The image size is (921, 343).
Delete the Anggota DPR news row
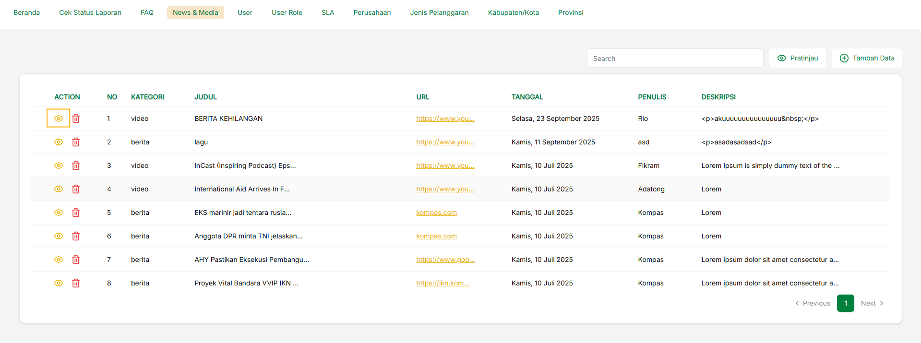tap(76, 236)
